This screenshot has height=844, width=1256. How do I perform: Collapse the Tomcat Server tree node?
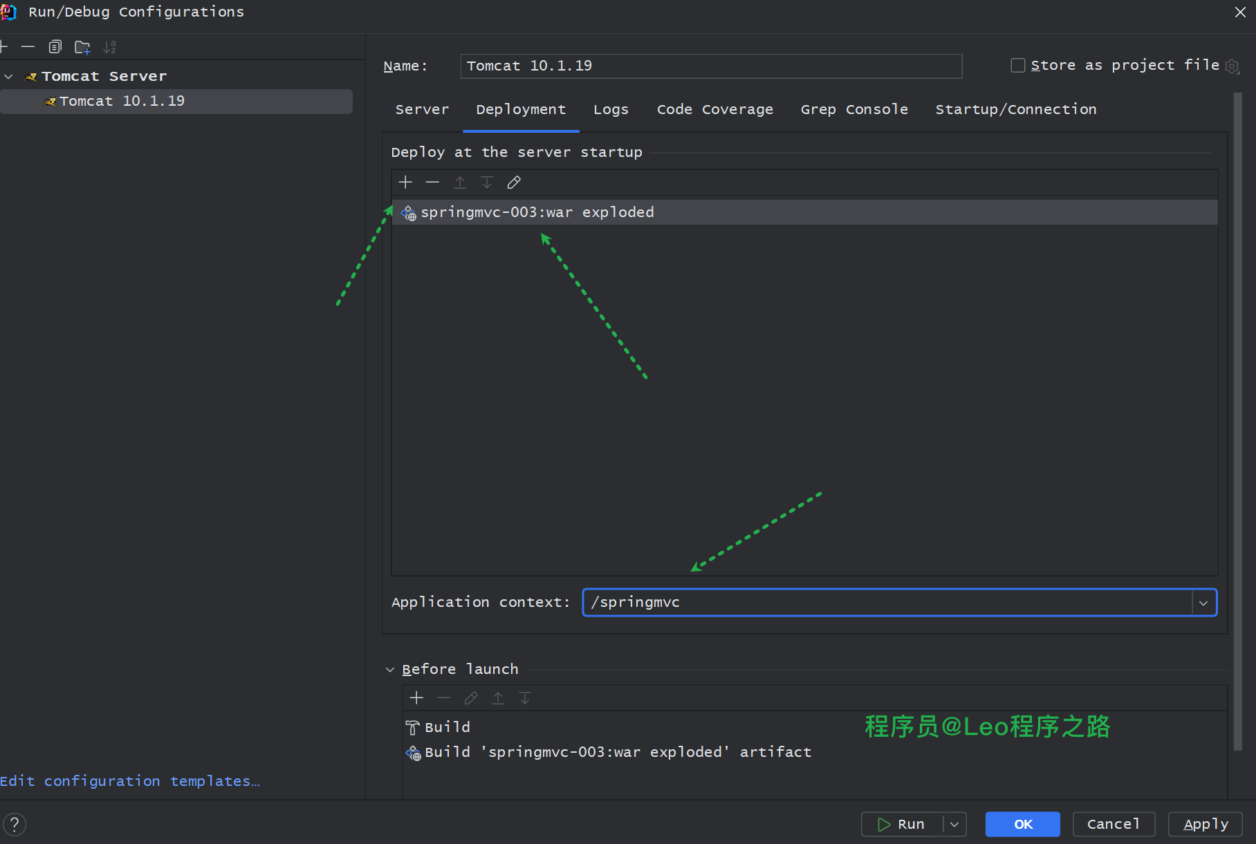[x=9, y=77]
